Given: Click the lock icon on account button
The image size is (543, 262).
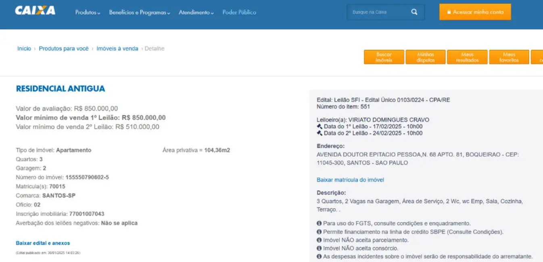Looking at the screenshot, I should point(449,12).
